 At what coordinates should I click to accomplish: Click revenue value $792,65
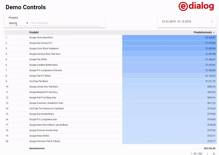click(211, 109)
